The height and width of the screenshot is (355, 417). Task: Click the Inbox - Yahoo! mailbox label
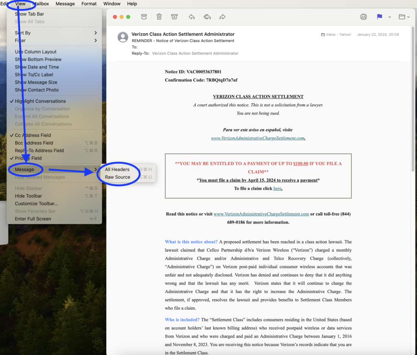coord(336,35)
